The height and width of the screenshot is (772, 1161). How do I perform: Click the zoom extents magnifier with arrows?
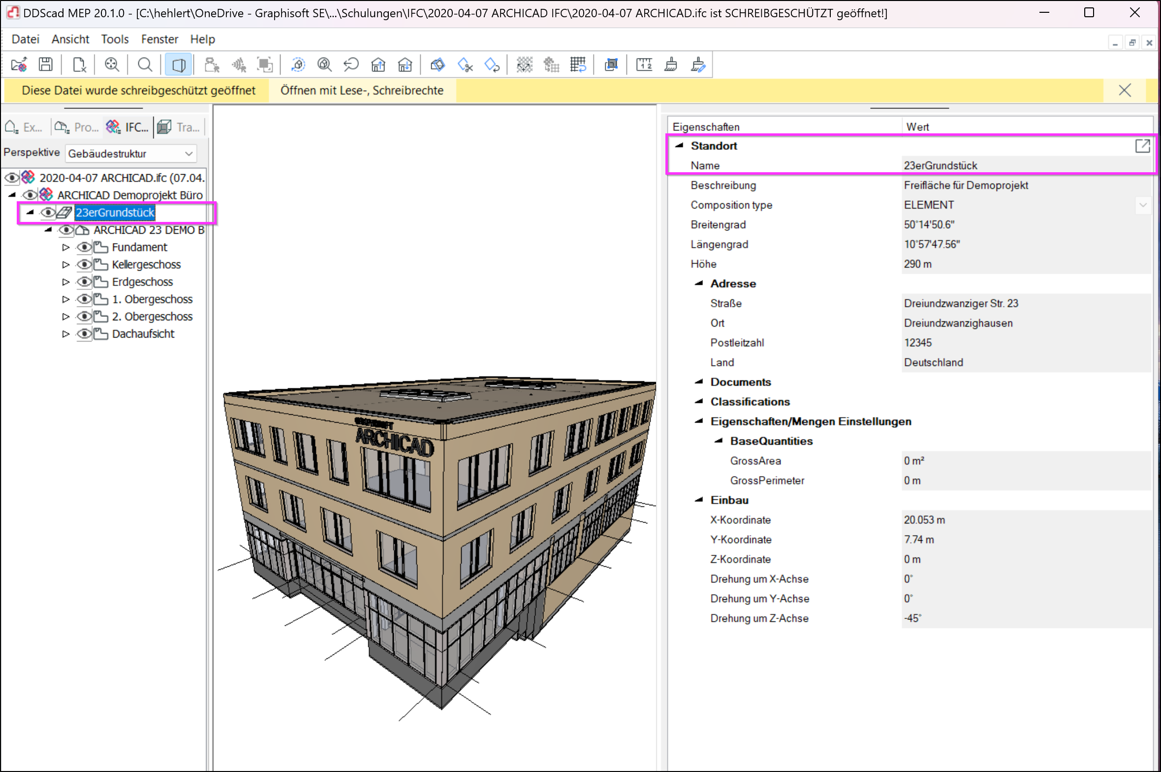pyautogui.click(x=112, y=64)
